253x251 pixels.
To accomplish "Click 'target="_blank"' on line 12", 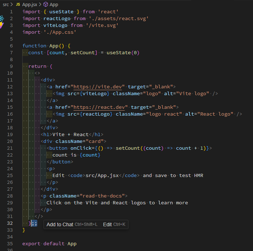I will [150, 87].
